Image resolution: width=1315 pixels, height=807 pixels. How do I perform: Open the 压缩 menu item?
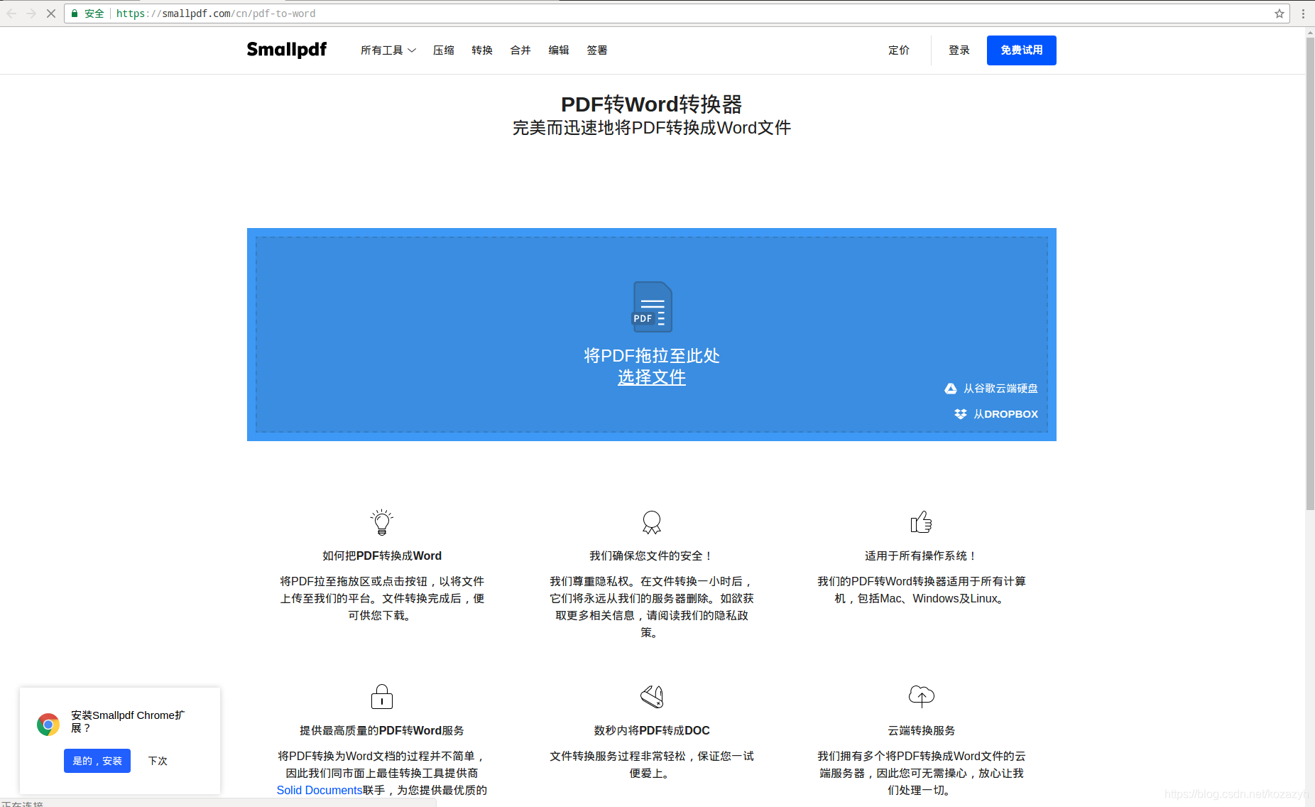[444, 50]
